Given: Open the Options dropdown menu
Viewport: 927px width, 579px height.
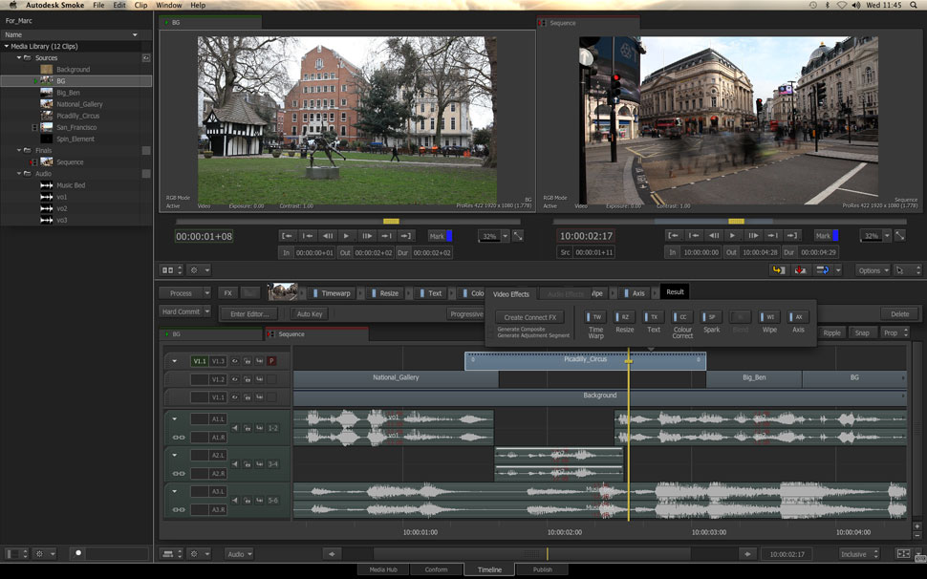Looking at the screenshot, I should pos(872,270).
